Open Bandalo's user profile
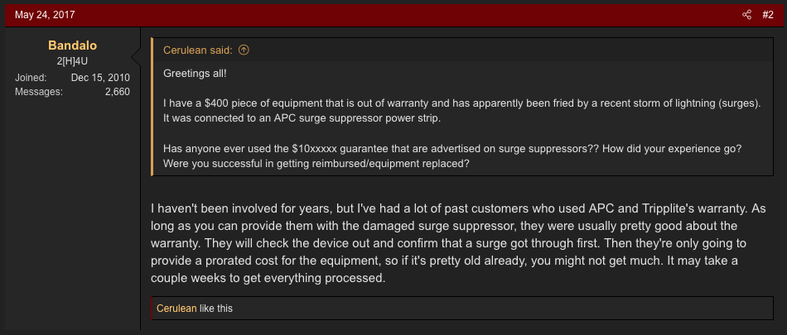The width and height of the screenshot is (787, 335). 73,46
